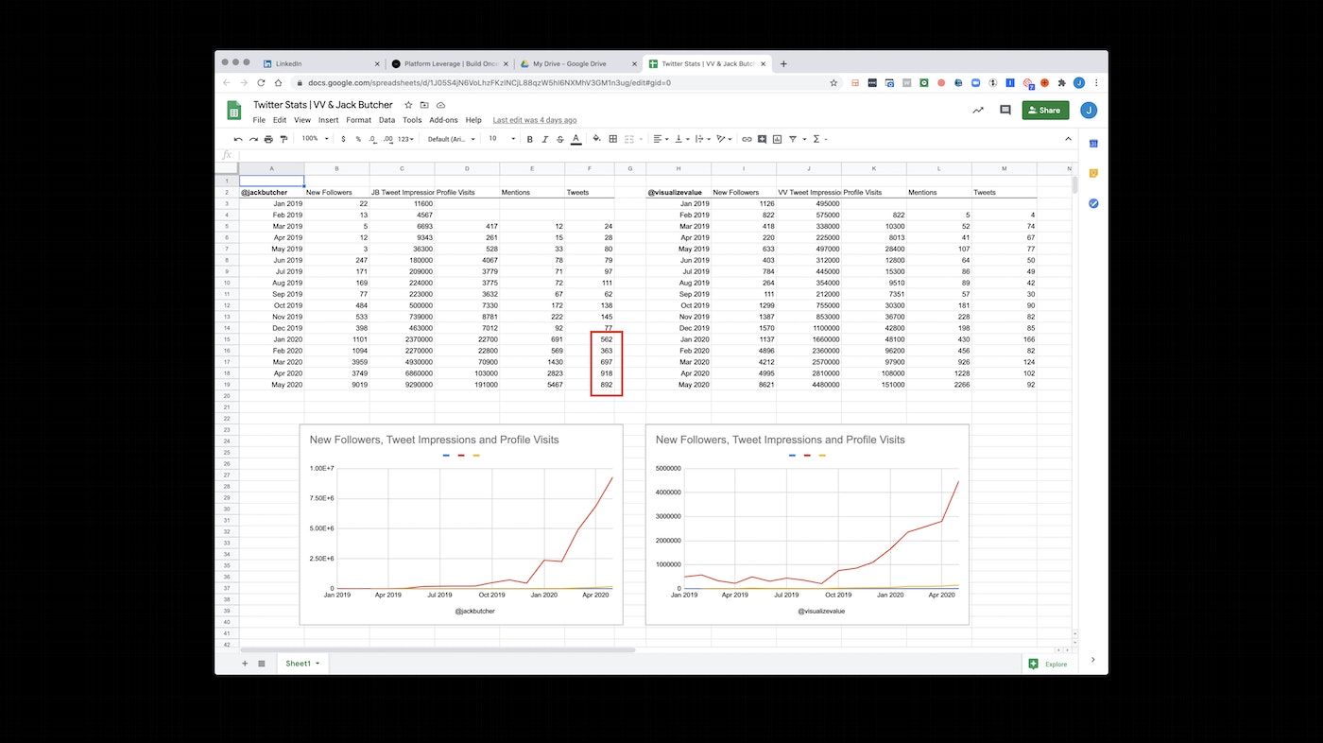Screen dimensions: 1323x743
Task: Open the File menu
Action: click(259, 120)
